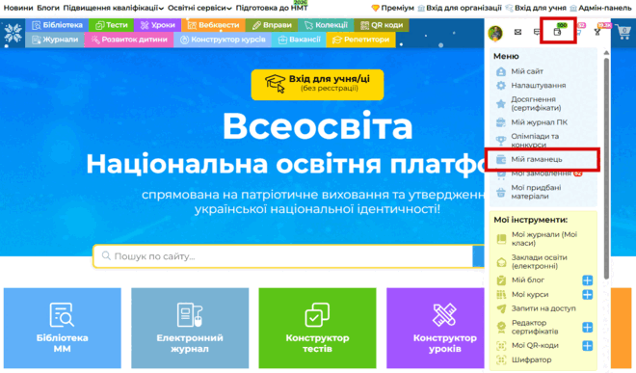The image size is (636, 373).
Task: Add a new blog with plus icon
Action: 587,280
